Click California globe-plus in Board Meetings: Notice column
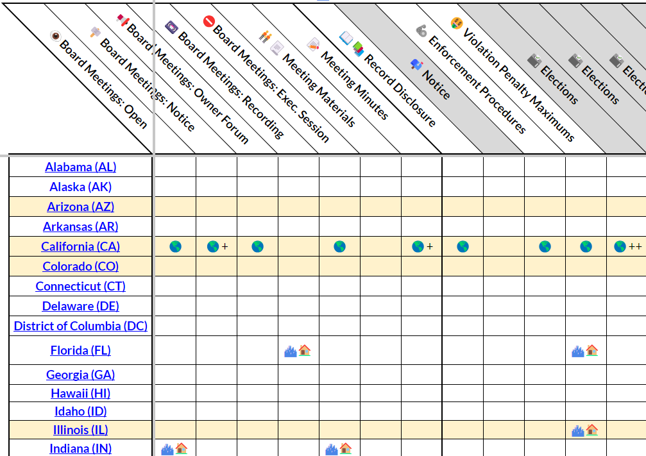 pyautogui.click(x=217, y=246)
